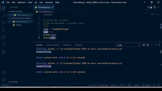The width and height of the screenshot is (162, 91).
Task: Split the editor to the right
Action: point(155,7)
